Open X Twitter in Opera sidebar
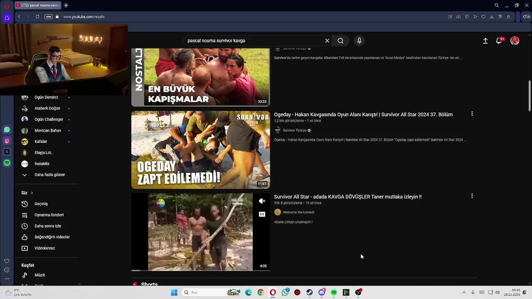Image resolution: width=532 pixels, height=299 pixels. pyautogui.click(x=7, y=152)
